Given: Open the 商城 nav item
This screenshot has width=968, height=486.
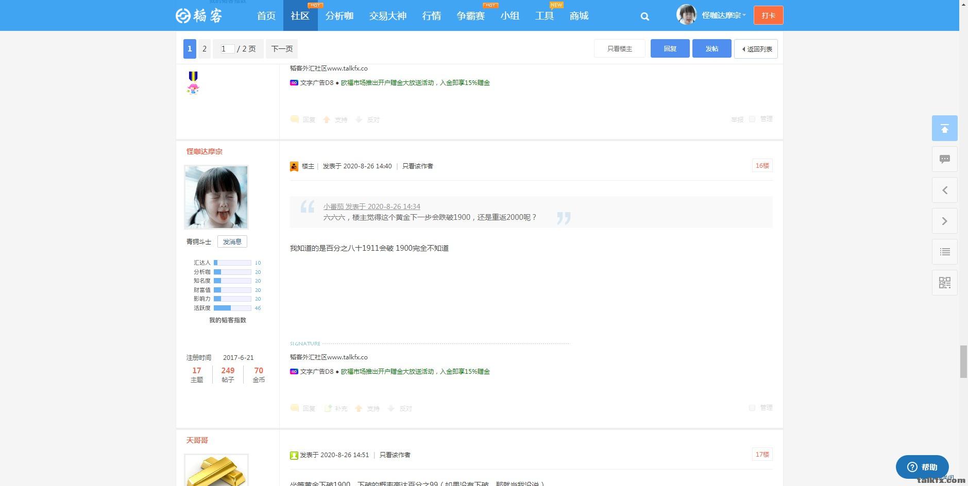Looking at the screenshot, I should 579,16.
